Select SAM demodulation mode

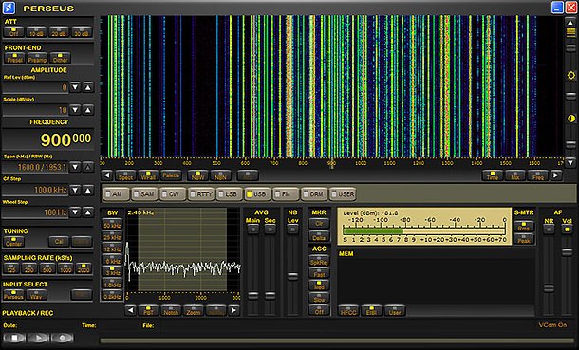tap(144, 194)
